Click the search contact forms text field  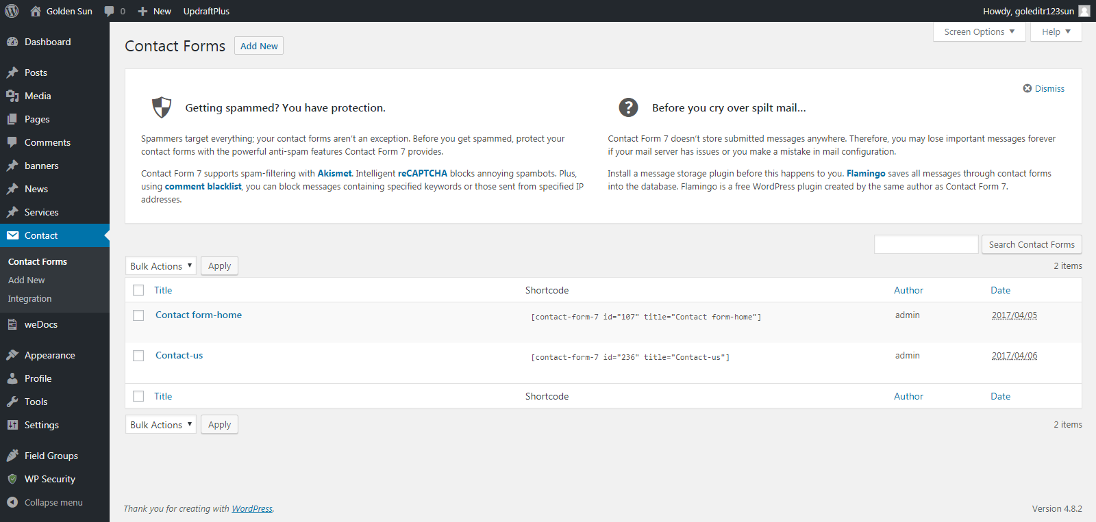click(x=925, y=244)
